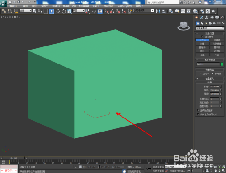Click the Select and Manipulate icon
The height and width of the screenshot is (173, 226).
pyautogui.click(x=94, y=11)
